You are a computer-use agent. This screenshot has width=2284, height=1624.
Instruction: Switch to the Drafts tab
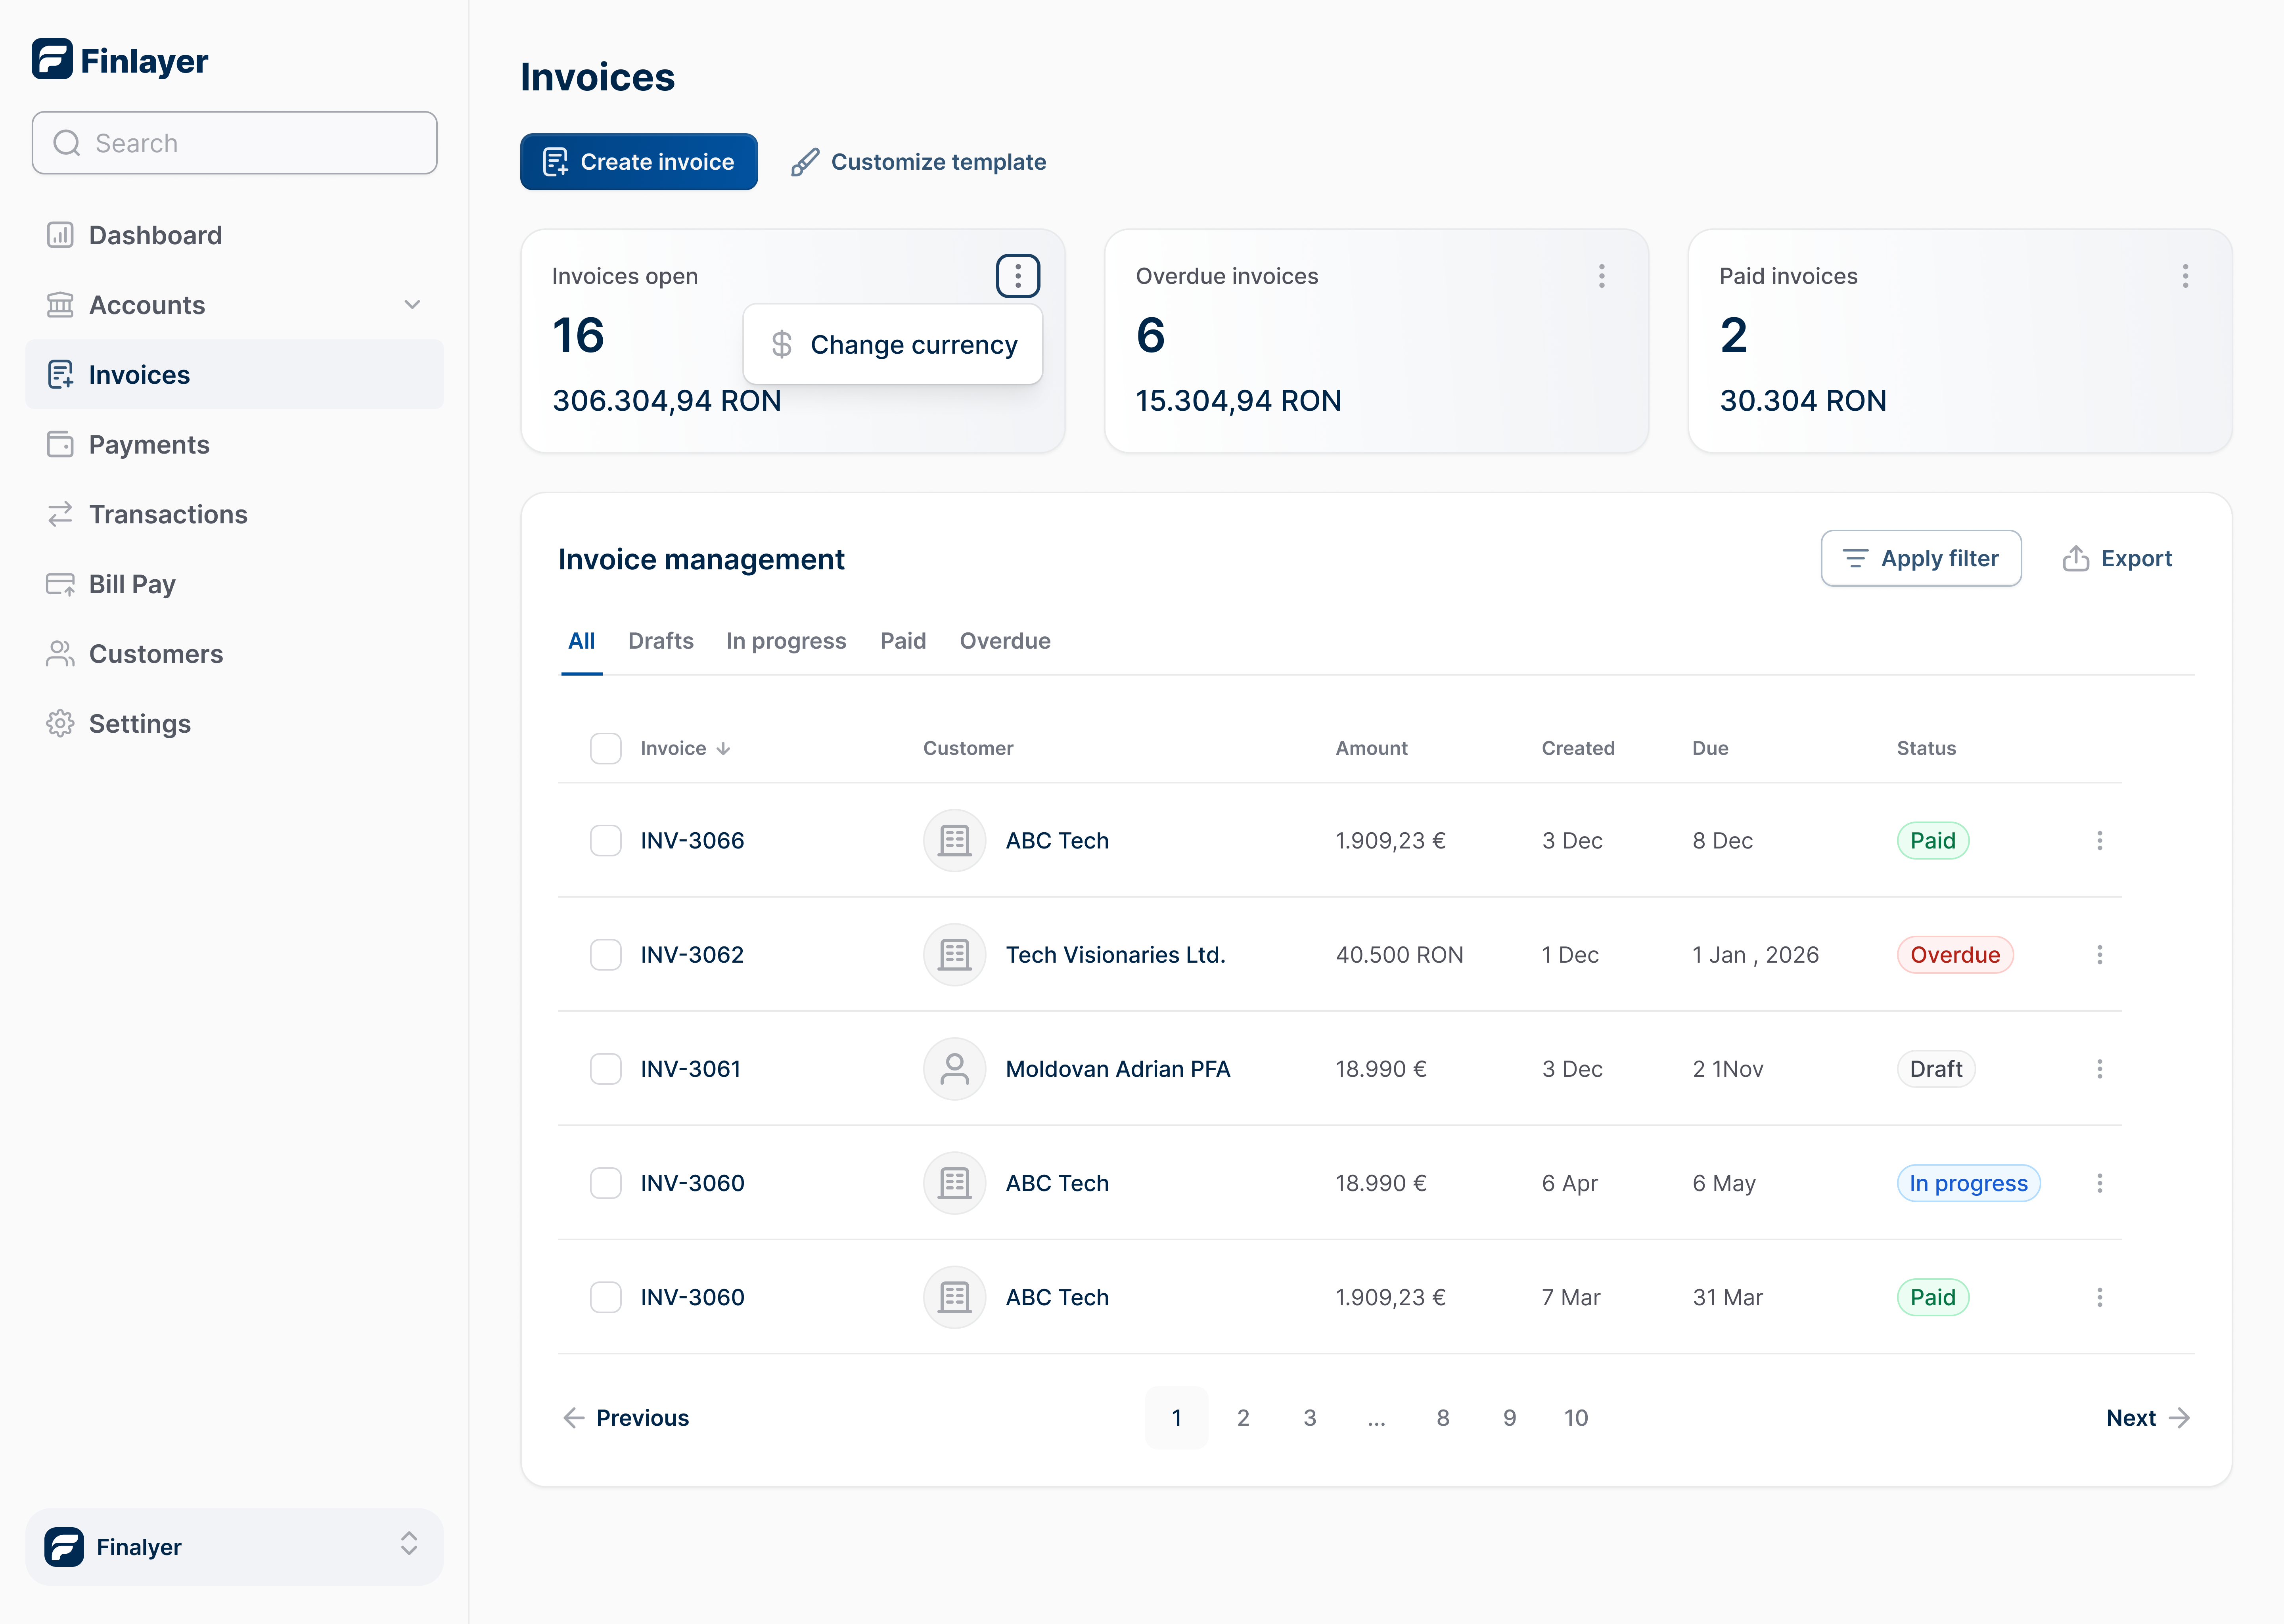point(661,641)
